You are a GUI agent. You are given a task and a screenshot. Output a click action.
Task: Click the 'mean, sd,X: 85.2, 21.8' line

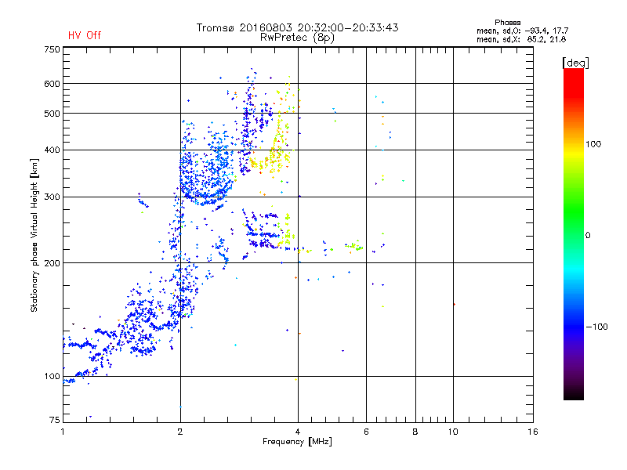pos(521,39)
